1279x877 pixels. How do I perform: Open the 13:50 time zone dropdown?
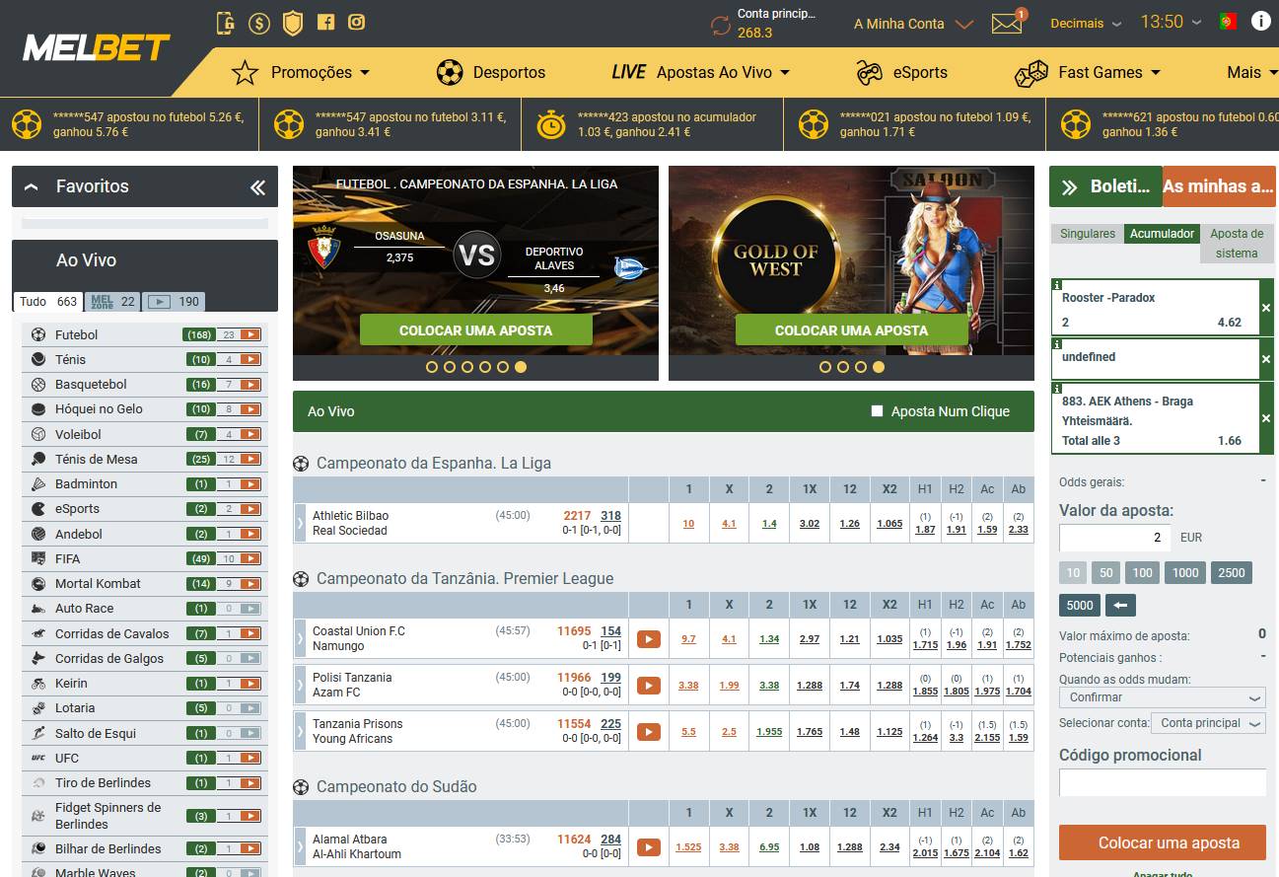click(1172, 22)
